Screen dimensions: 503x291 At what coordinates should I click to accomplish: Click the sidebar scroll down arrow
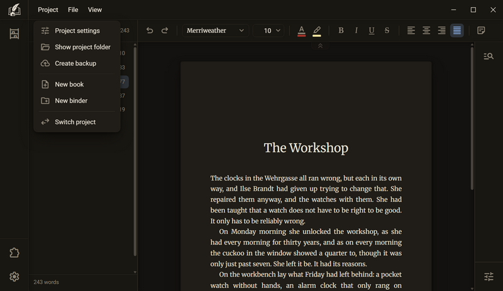pos(135,272)
